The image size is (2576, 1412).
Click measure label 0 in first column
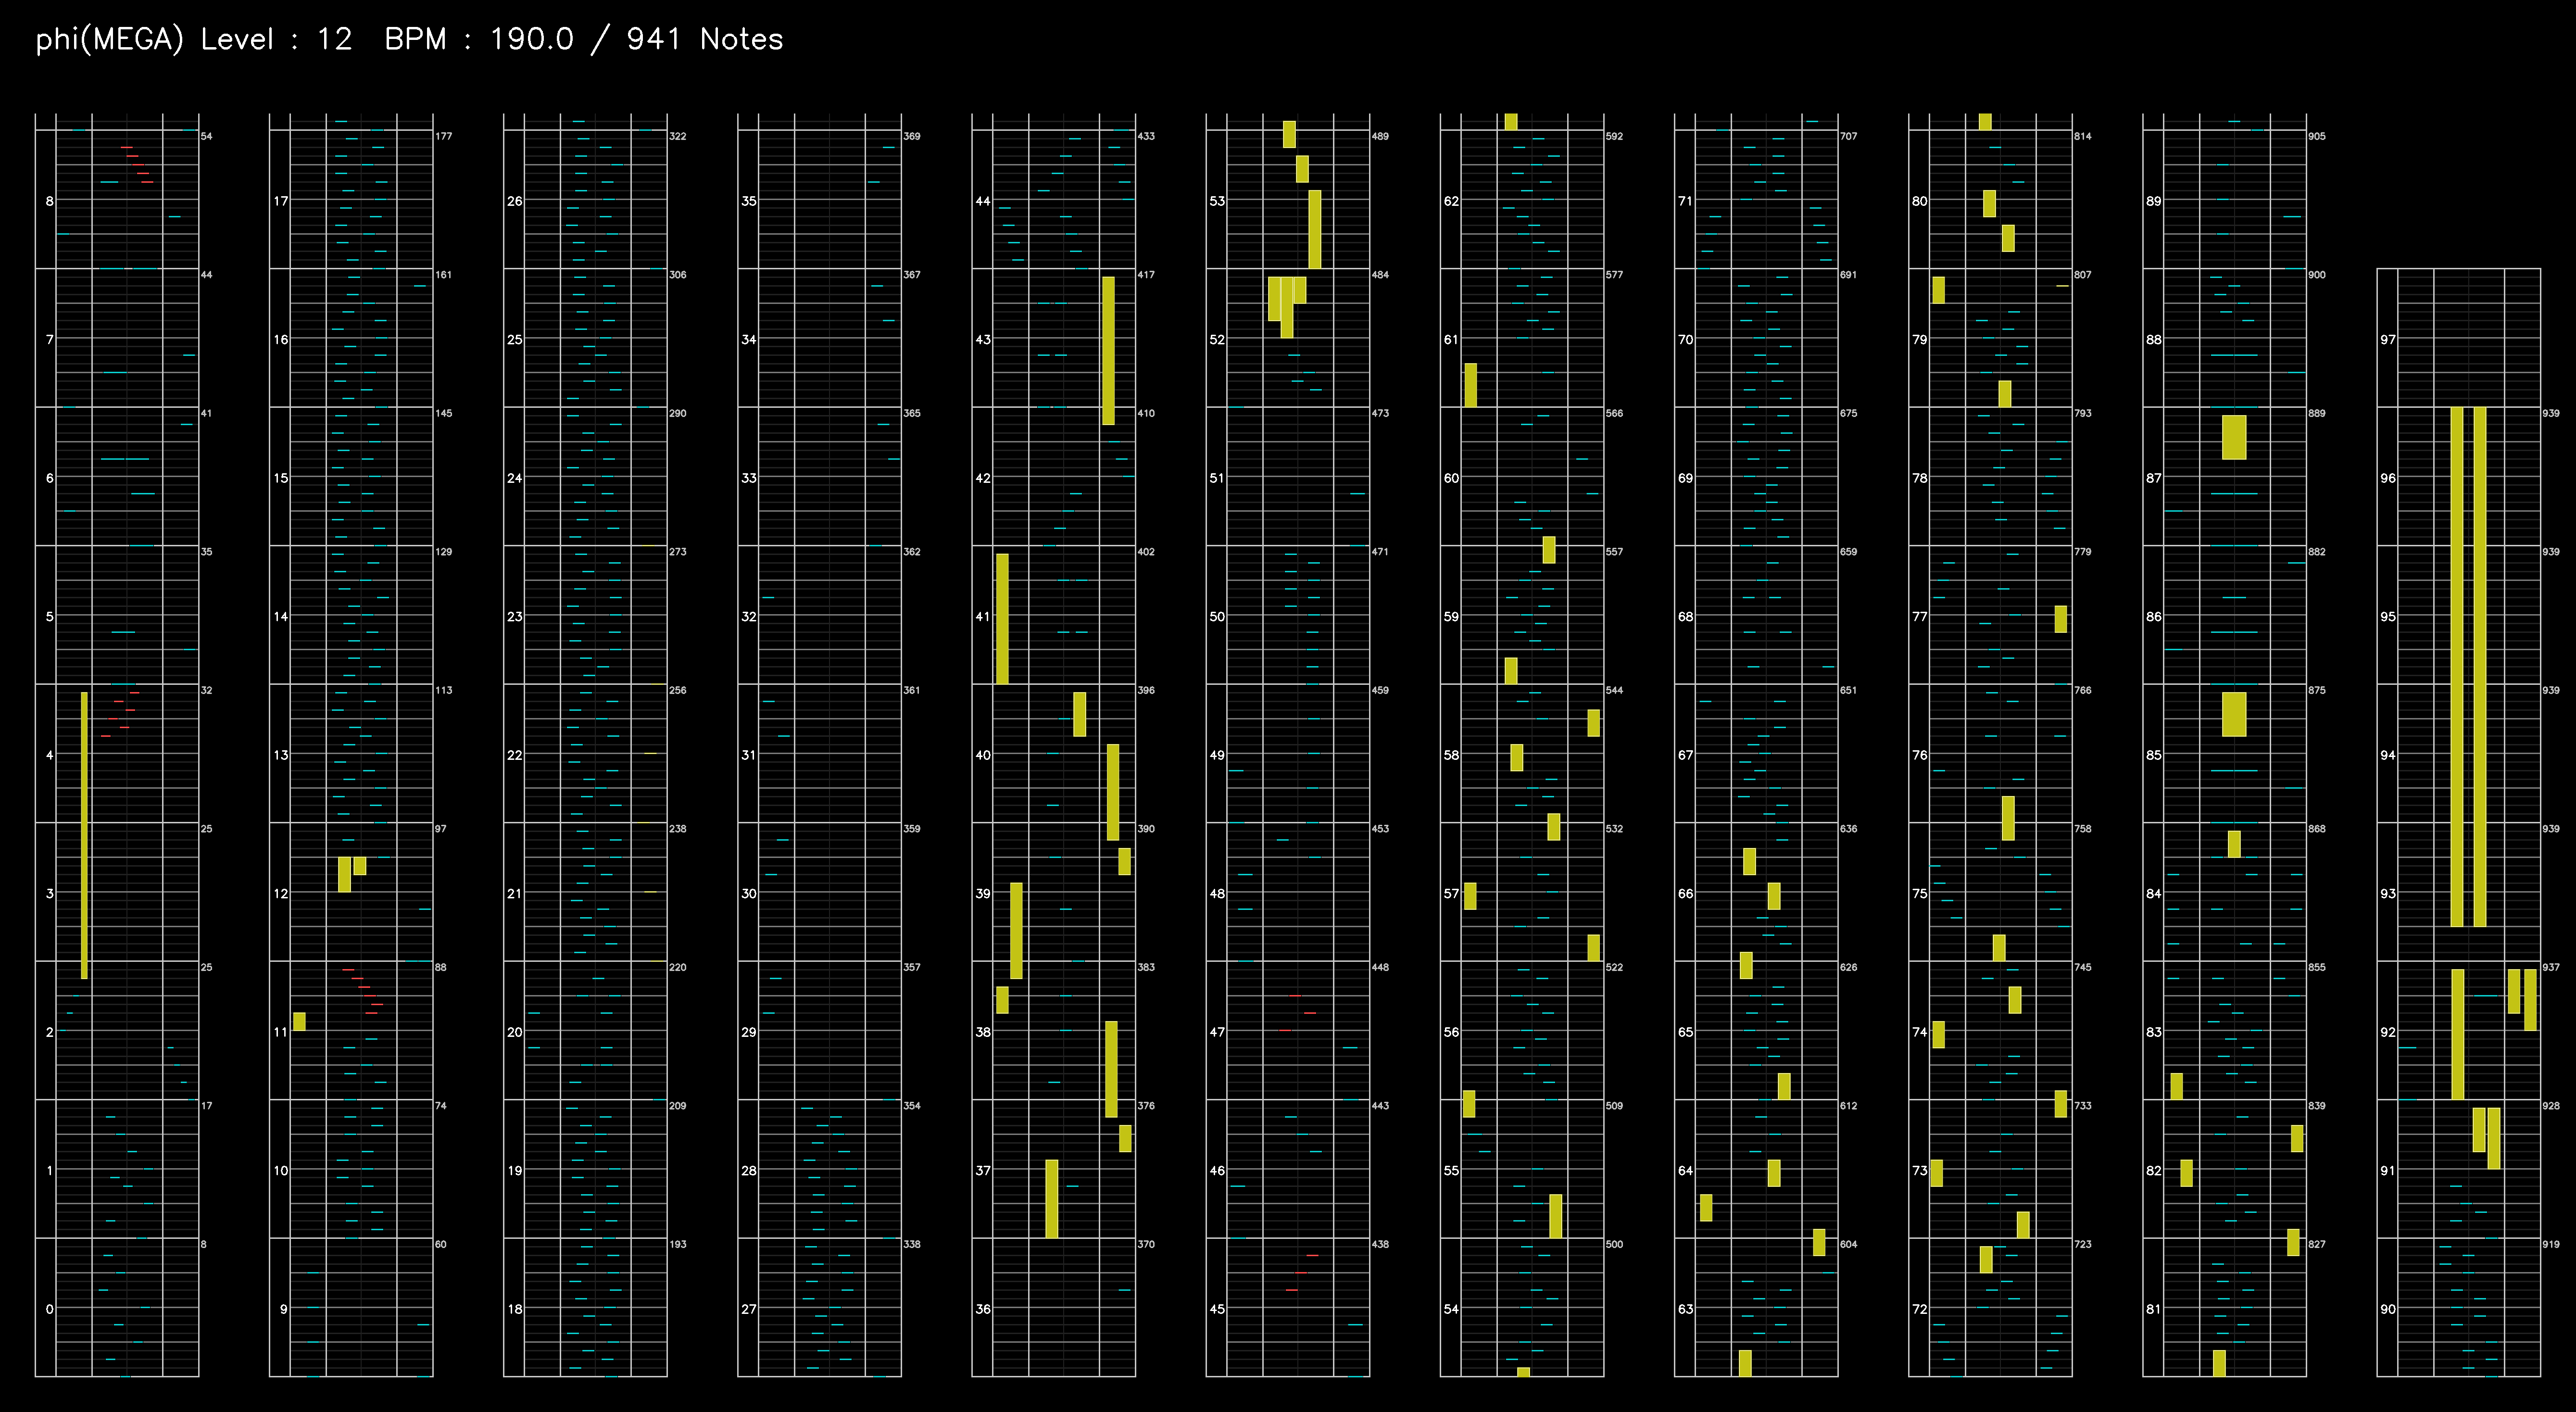click(x=49, y=1309)
